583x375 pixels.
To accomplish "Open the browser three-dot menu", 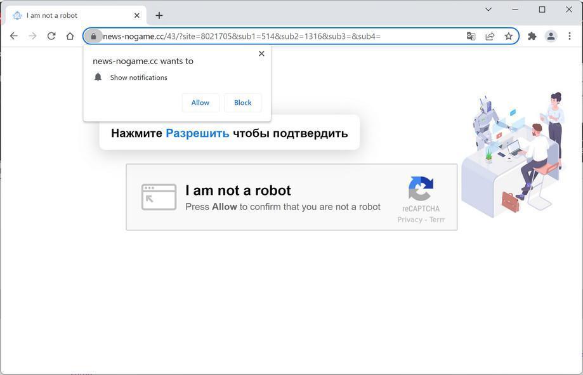I will (x=569, y=36).
